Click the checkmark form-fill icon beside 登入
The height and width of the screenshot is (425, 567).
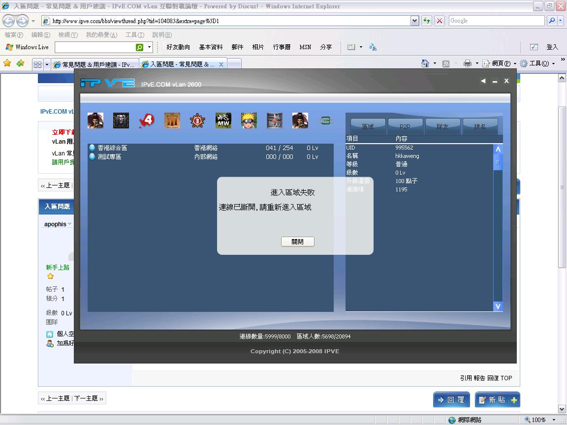(534, 47)
